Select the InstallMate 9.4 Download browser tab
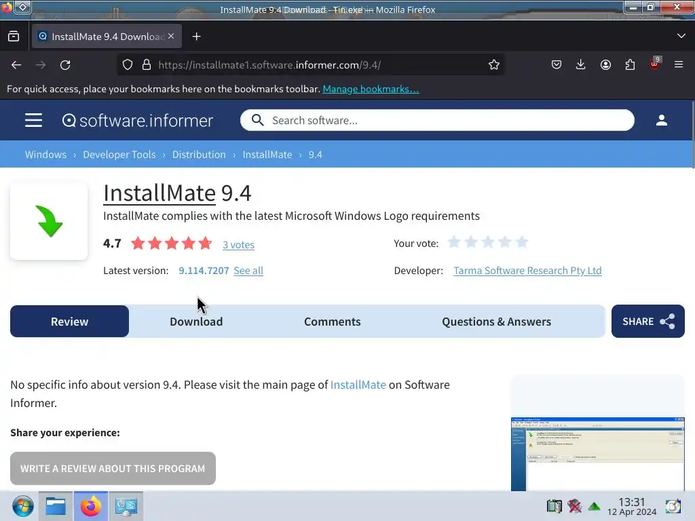This screenshot has height=521, width=695. [x=107, y=37]
